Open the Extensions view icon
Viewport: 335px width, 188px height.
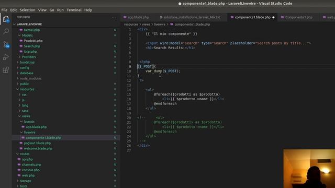(6, 70)
